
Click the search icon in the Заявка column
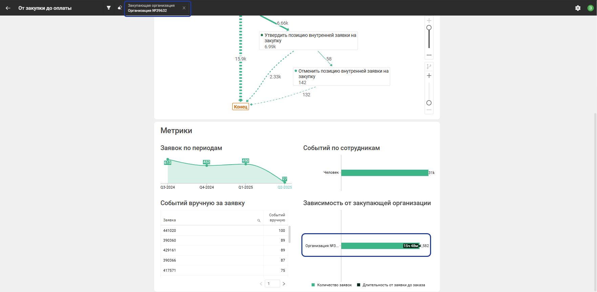pyautogui.click(x=259, y=221)
